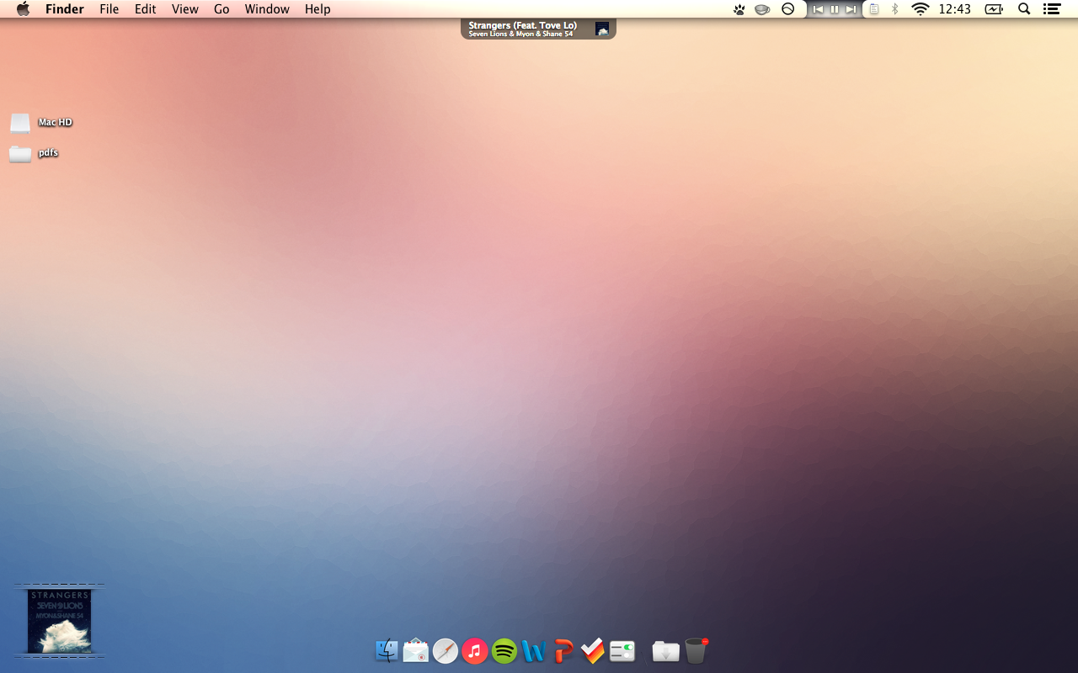The width and height of the screenshot is (1078, 673).
Task: Open the orange P app in Dock
Action: click(x=563, y=651)
